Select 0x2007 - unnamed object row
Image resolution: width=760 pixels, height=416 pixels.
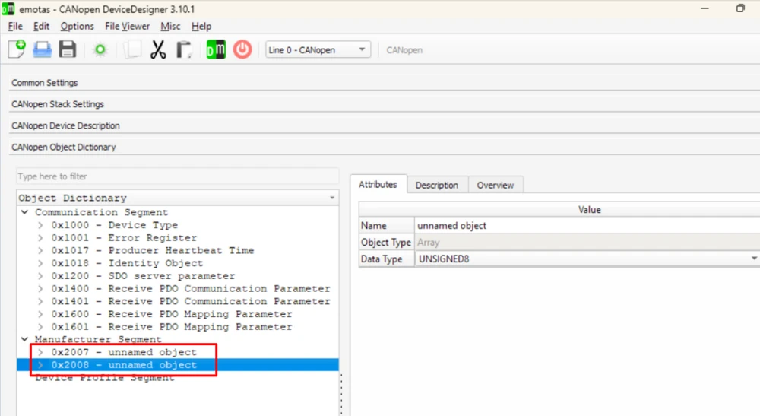point(124,352)
